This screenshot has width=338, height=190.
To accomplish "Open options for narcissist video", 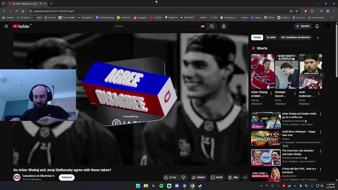I will (320, 169).
